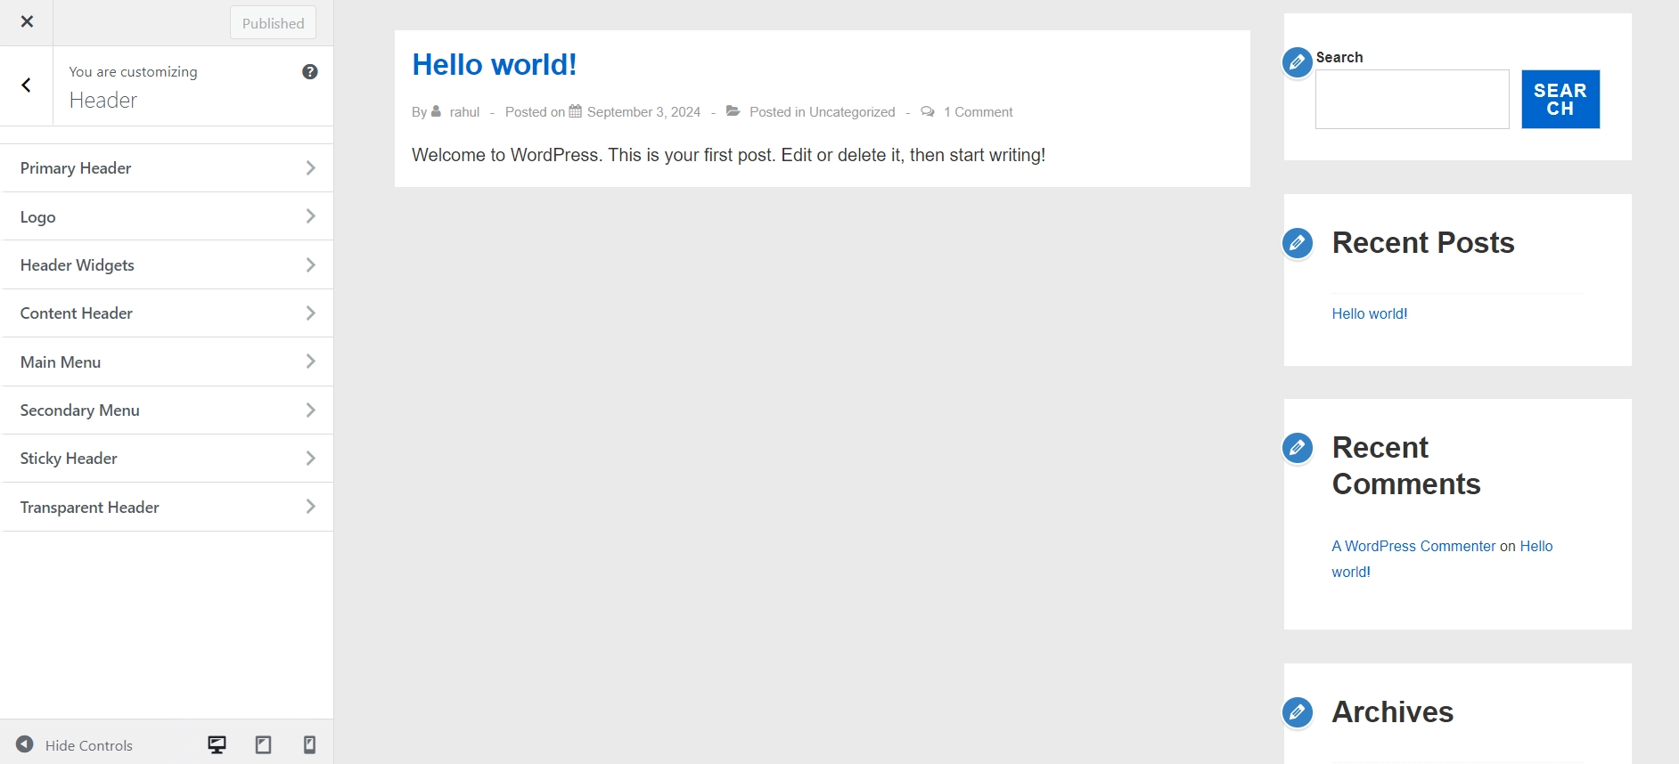Open the help question mark icon
The height and width of the screenshot is (764, 1679).
pyautogui.click(x=310, y=72)
